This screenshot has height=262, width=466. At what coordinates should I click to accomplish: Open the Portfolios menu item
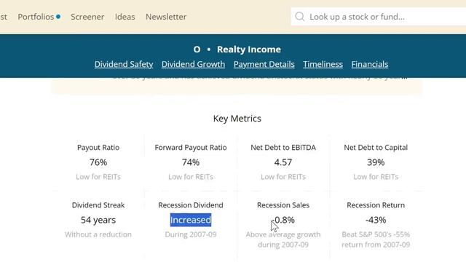(36, 17)
